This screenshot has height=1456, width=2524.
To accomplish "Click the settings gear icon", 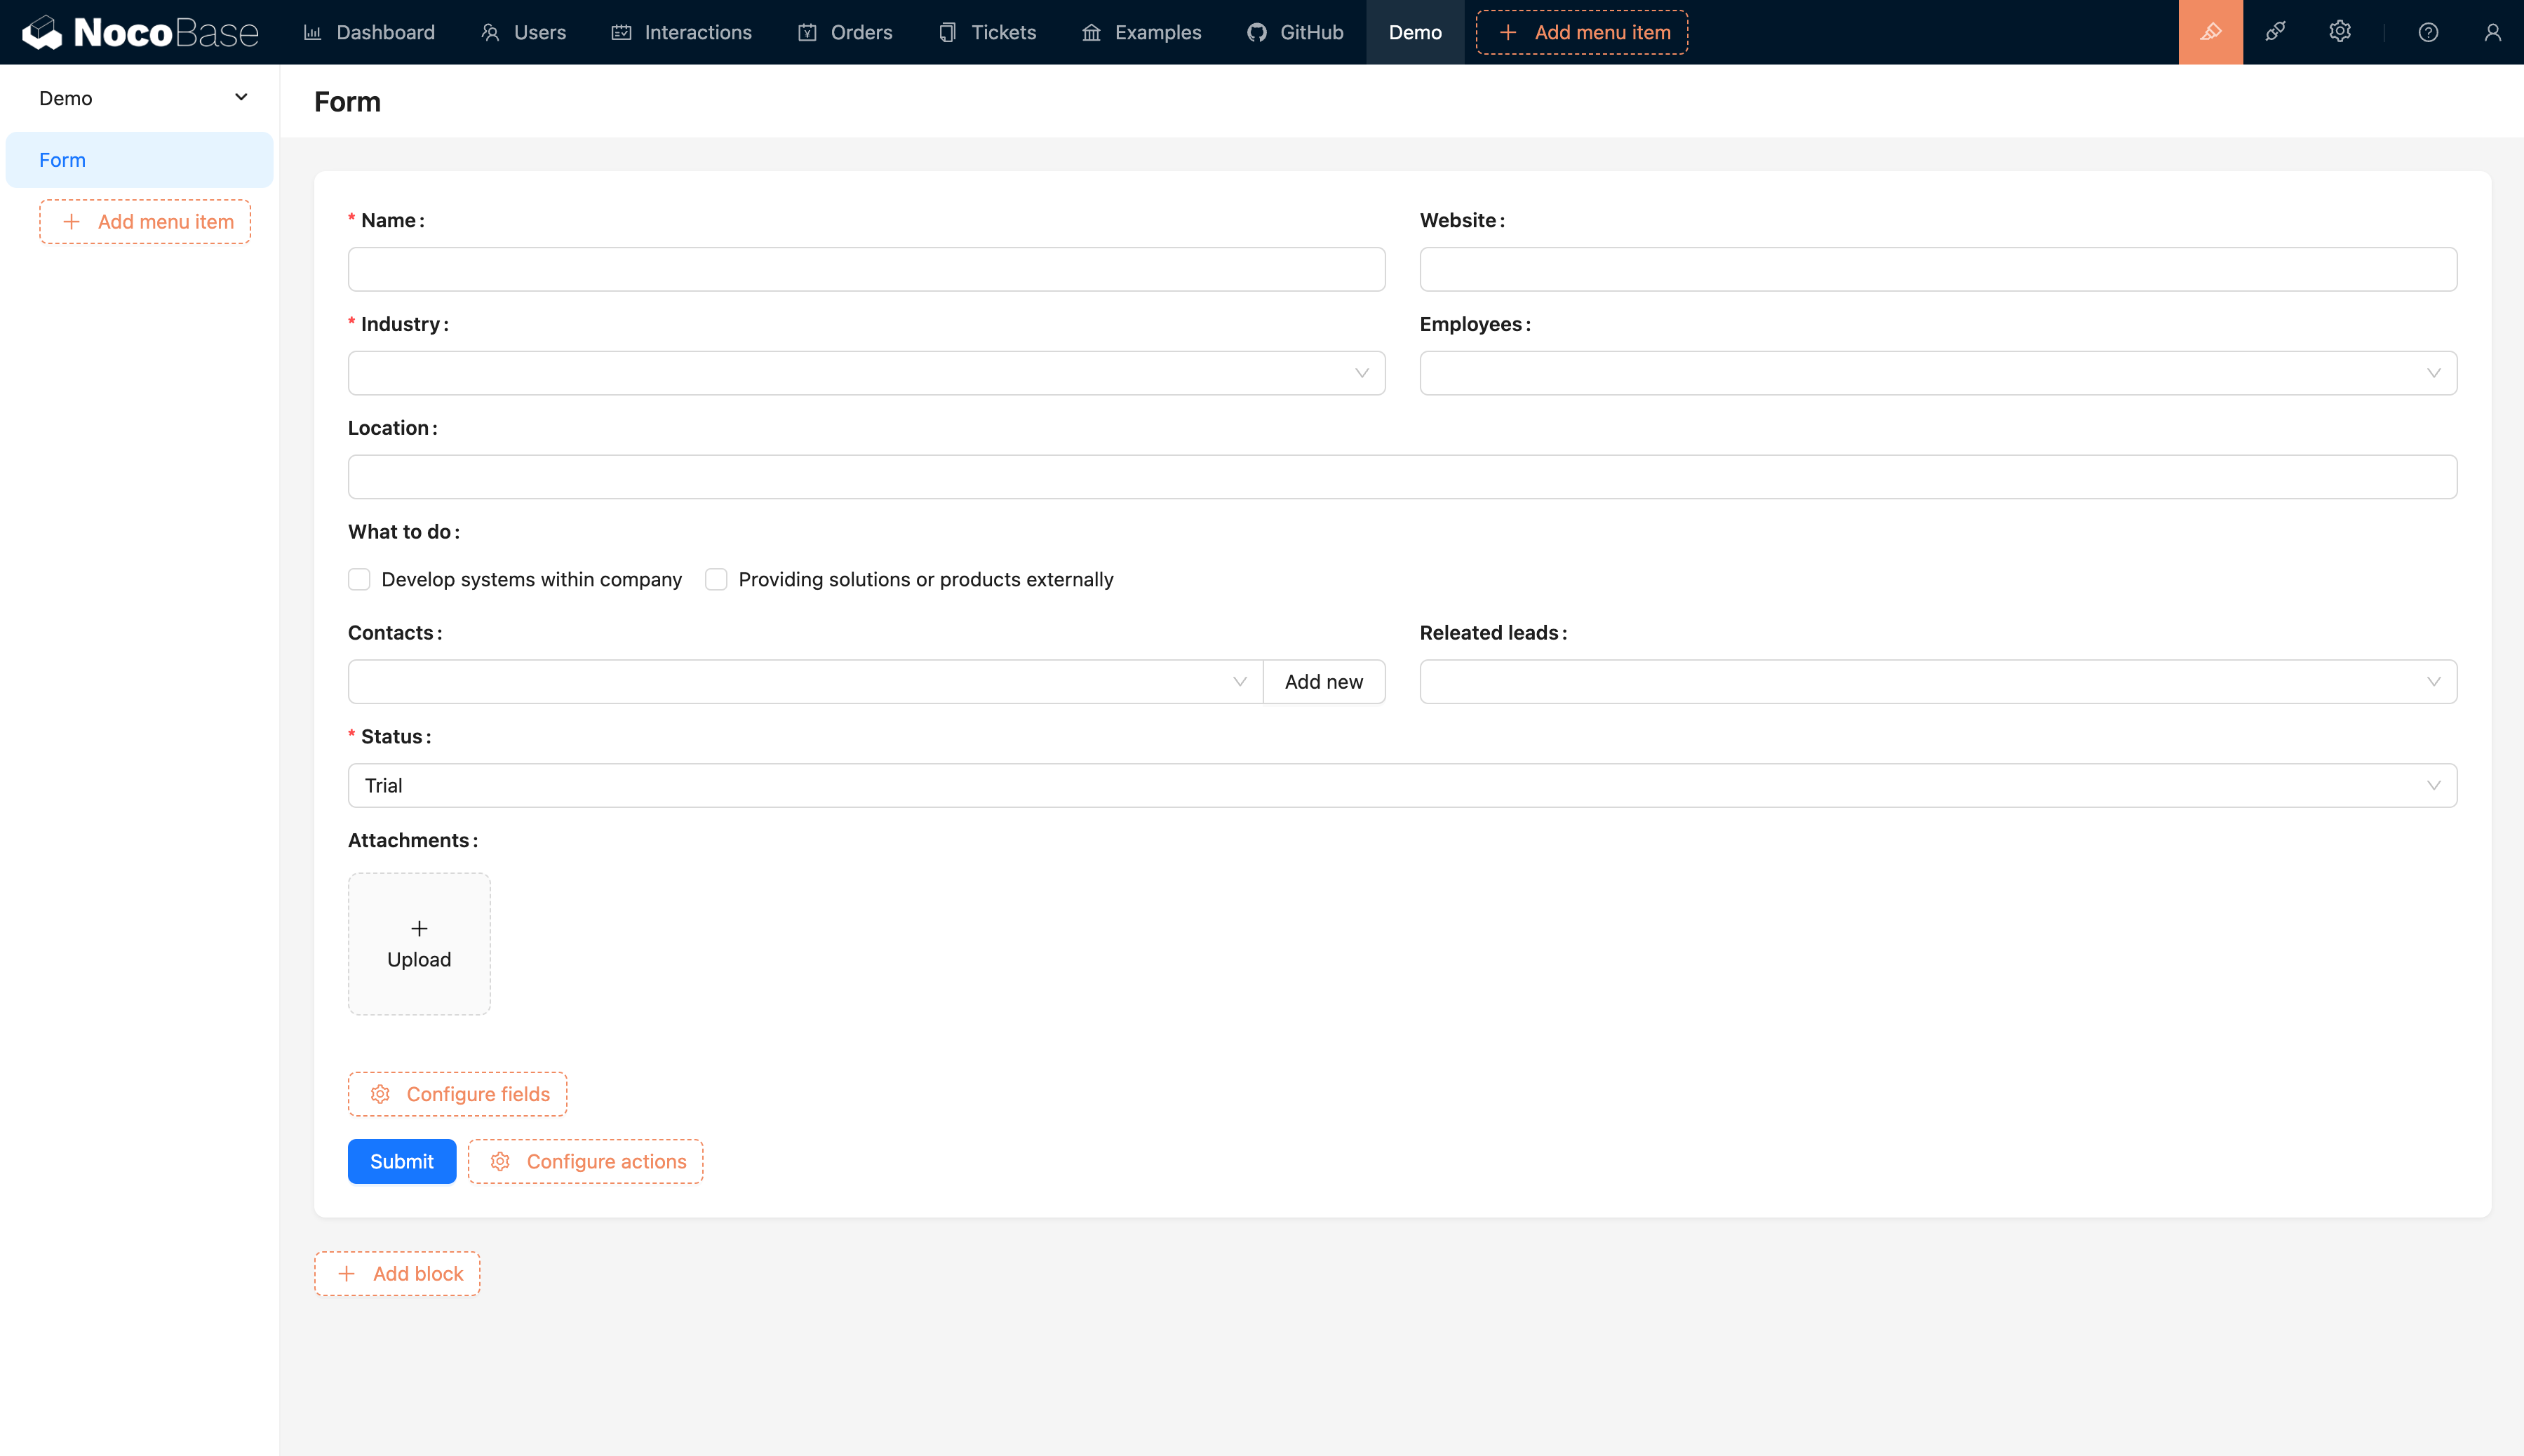I will [2340, 31].
